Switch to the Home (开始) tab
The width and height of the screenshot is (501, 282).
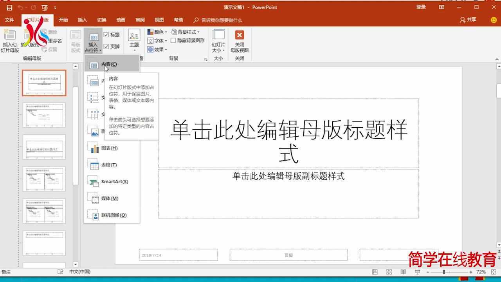tap(63, 20)
